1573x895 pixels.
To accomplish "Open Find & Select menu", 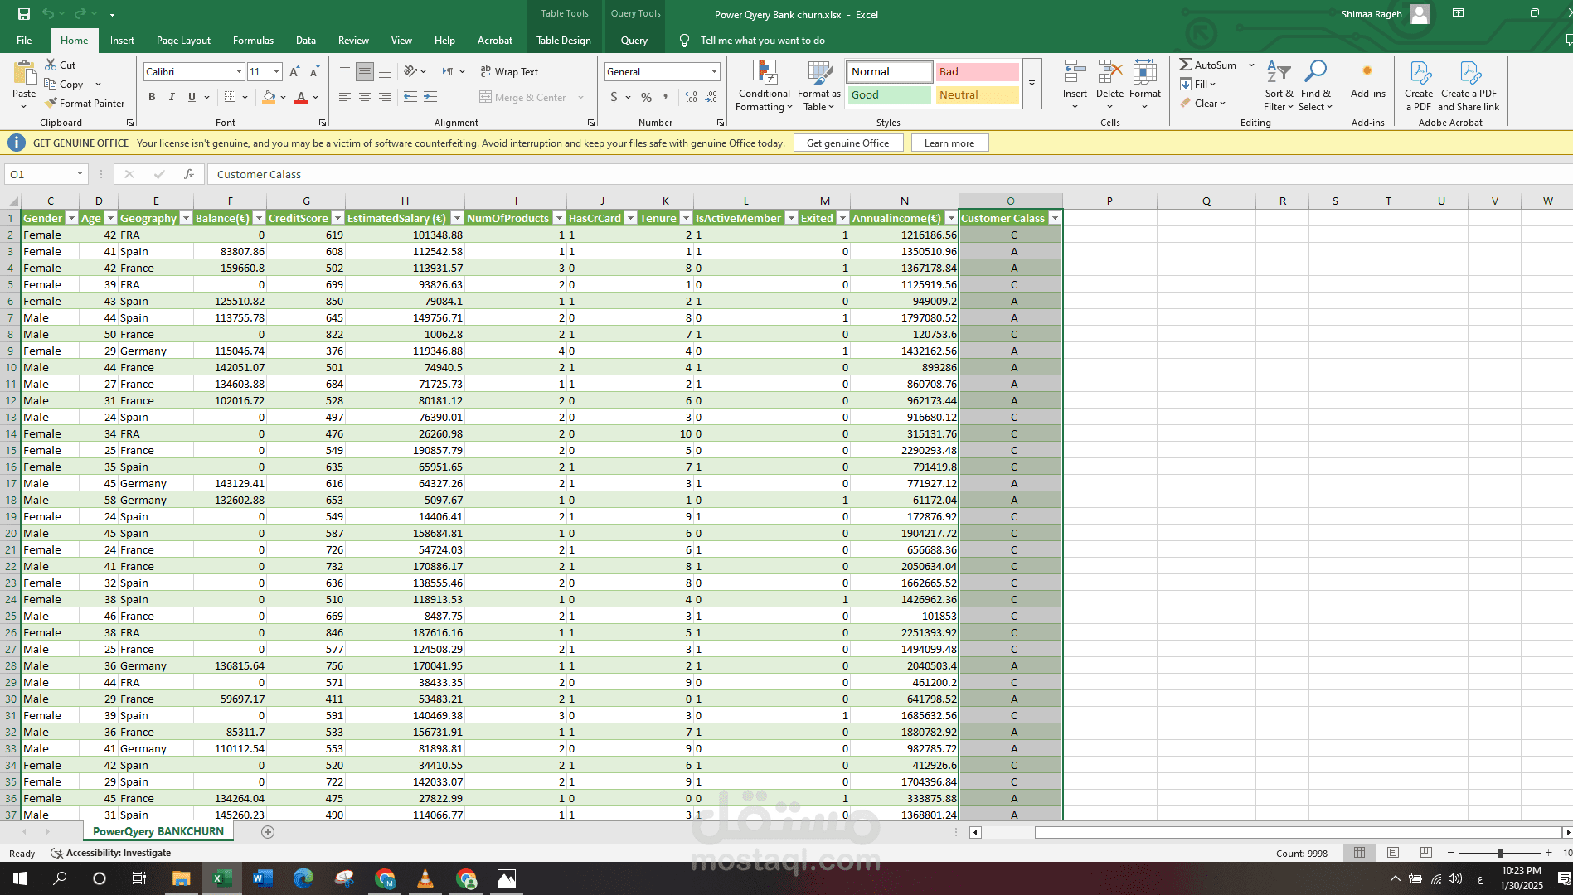I will (x=1315, y=86).
